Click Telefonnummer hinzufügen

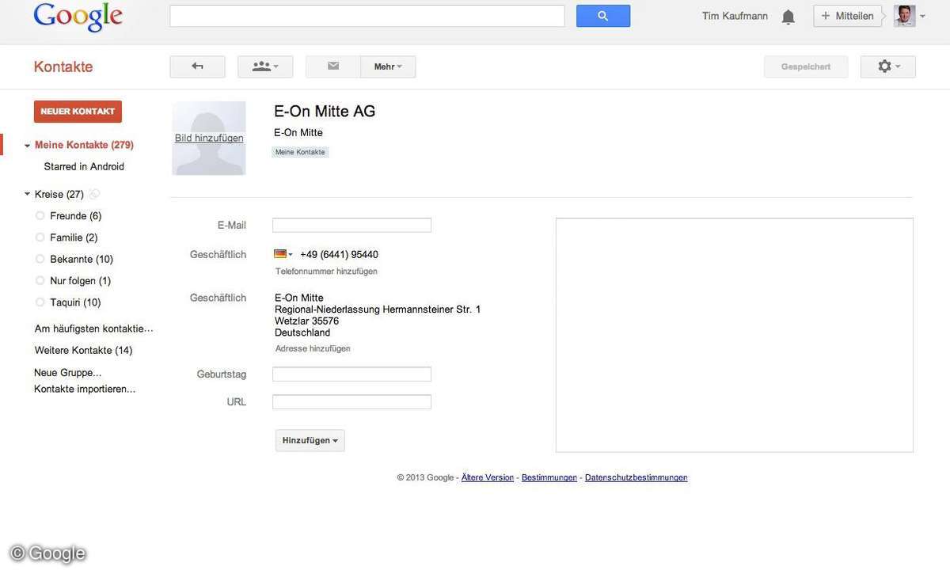pos(326,272)
